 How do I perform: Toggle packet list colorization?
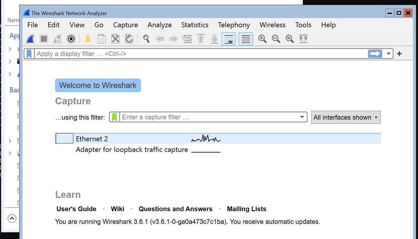click(x=246, y=39)
